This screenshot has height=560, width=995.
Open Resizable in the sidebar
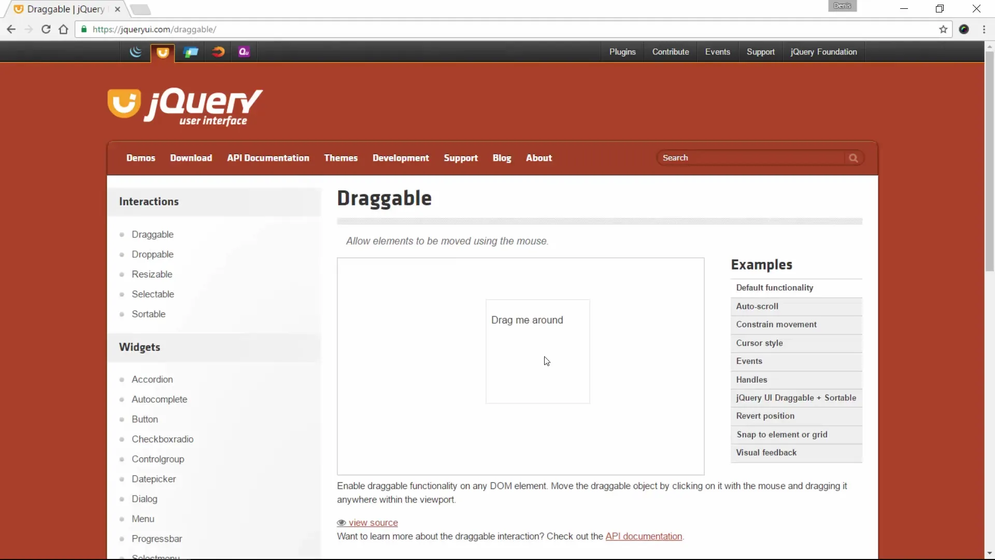(152, 274)
